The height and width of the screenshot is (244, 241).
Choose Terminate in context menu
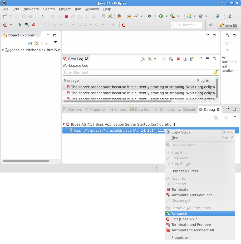(x=200, y=190)
